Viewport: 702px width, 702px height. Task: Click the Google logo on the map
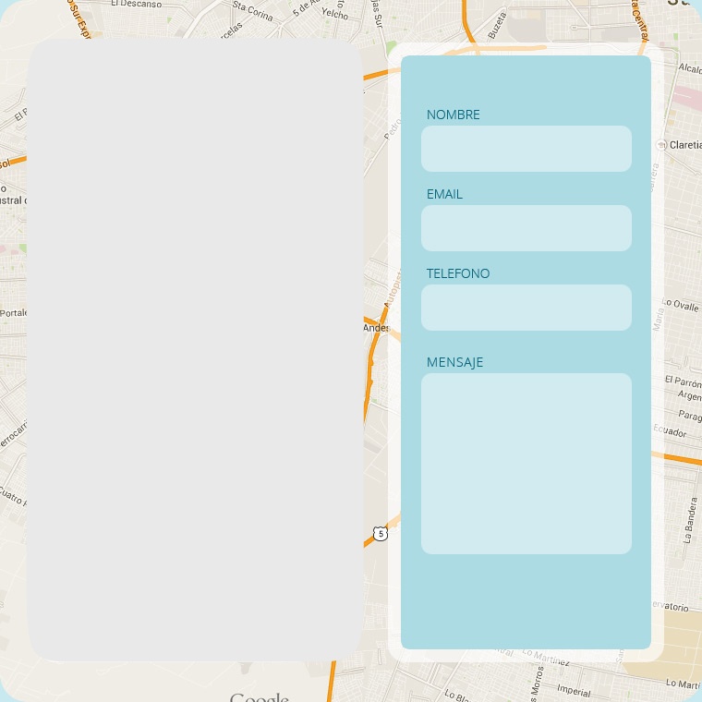point(259,697)
